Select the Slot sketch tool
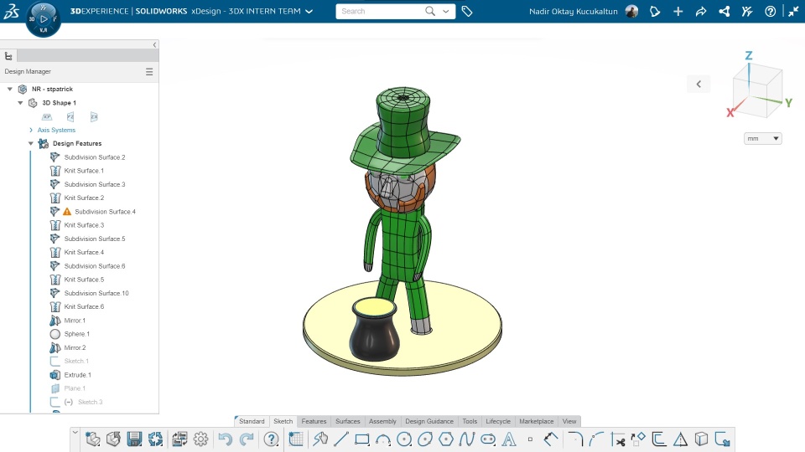Viewport: 805px width, 452px height. pos(488,439)
